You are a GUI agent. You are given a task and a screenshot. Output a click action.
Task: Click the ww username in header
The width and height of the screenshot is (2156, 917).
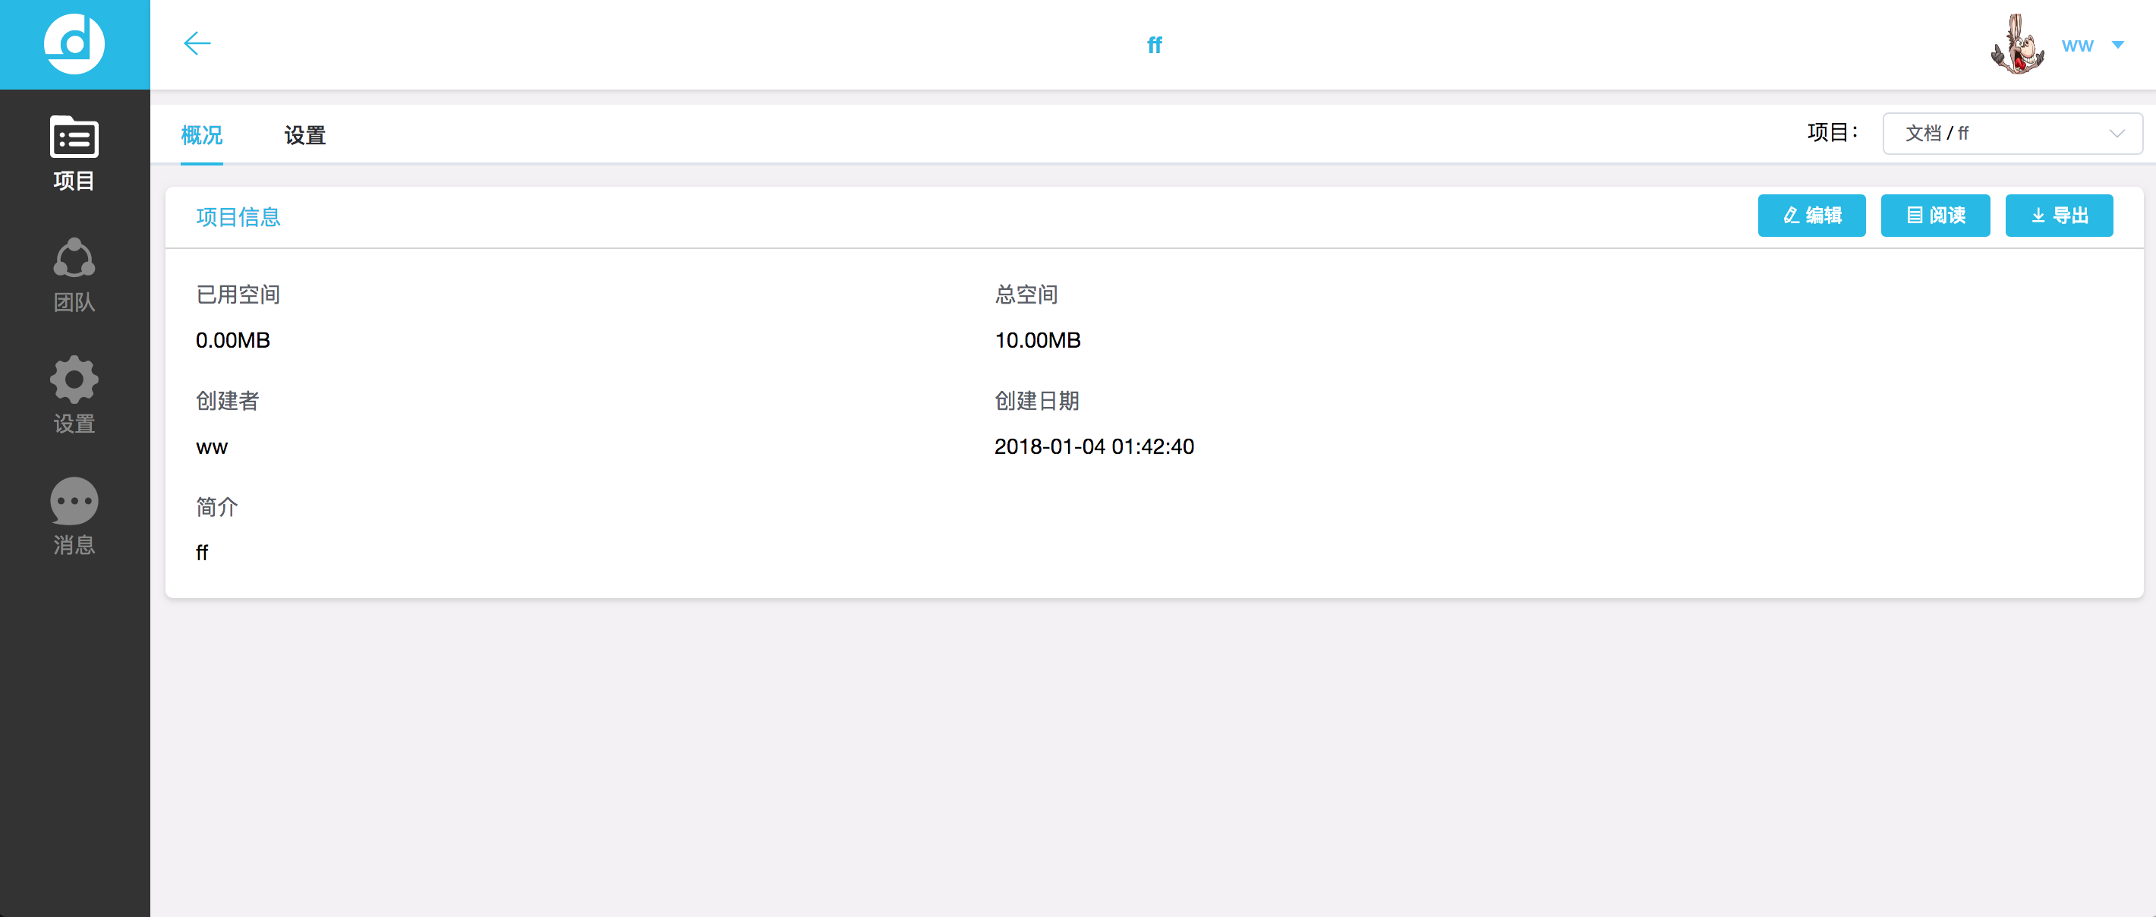pos(2076,46)
